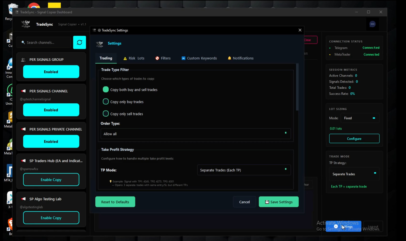Enable Copy for SP Algo Testing Lab
This screenshot has width=406, height=241.
coord(51,218)
